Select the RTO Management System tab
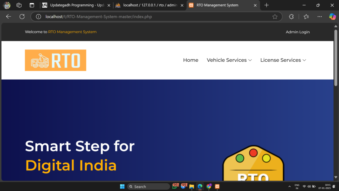Image resolution: width=339 pixels, height=191 pixels. (x=223, y=5)
